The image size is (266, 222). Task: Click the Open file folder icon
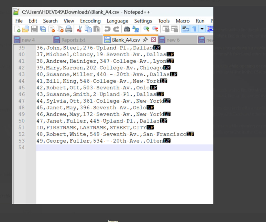point(26,29)
